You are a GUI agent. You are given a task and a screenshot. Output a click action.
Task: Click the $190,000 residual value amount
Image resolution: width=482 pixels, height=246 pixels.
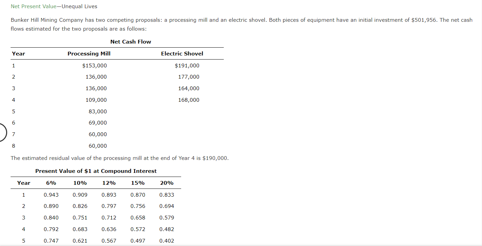pos(215,158)
